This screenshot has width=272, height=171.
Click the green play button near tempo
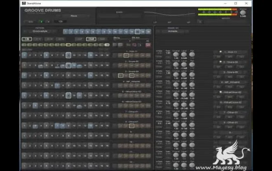pos(42,22)
